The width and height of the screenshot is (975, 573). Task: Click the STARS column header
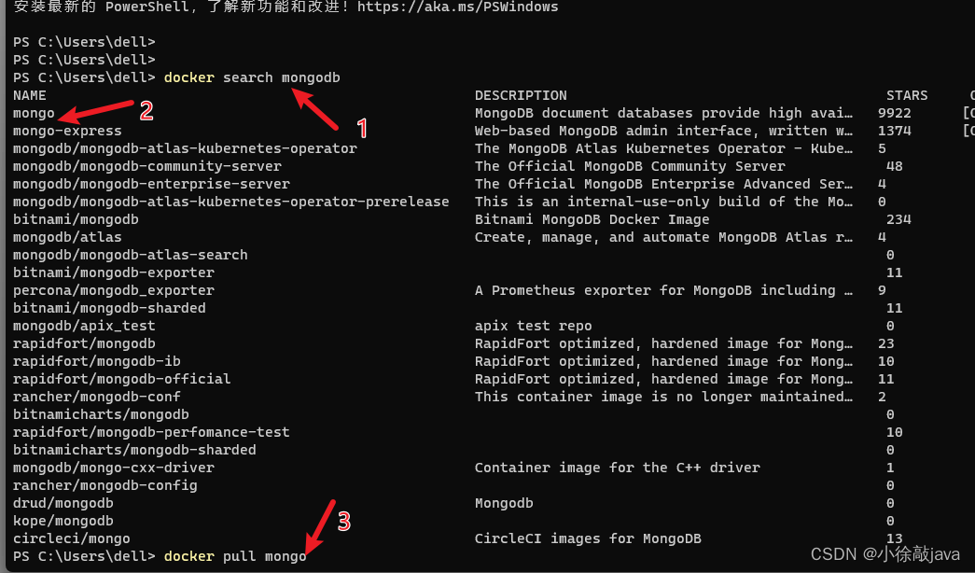tap(907, 95)
